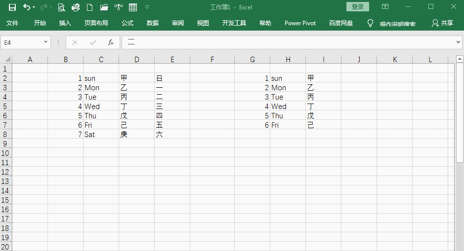This screenshot has width=464, height=251.
Task: Open print preview icon in quick access toolbar
Action: (x=61, y=7)
